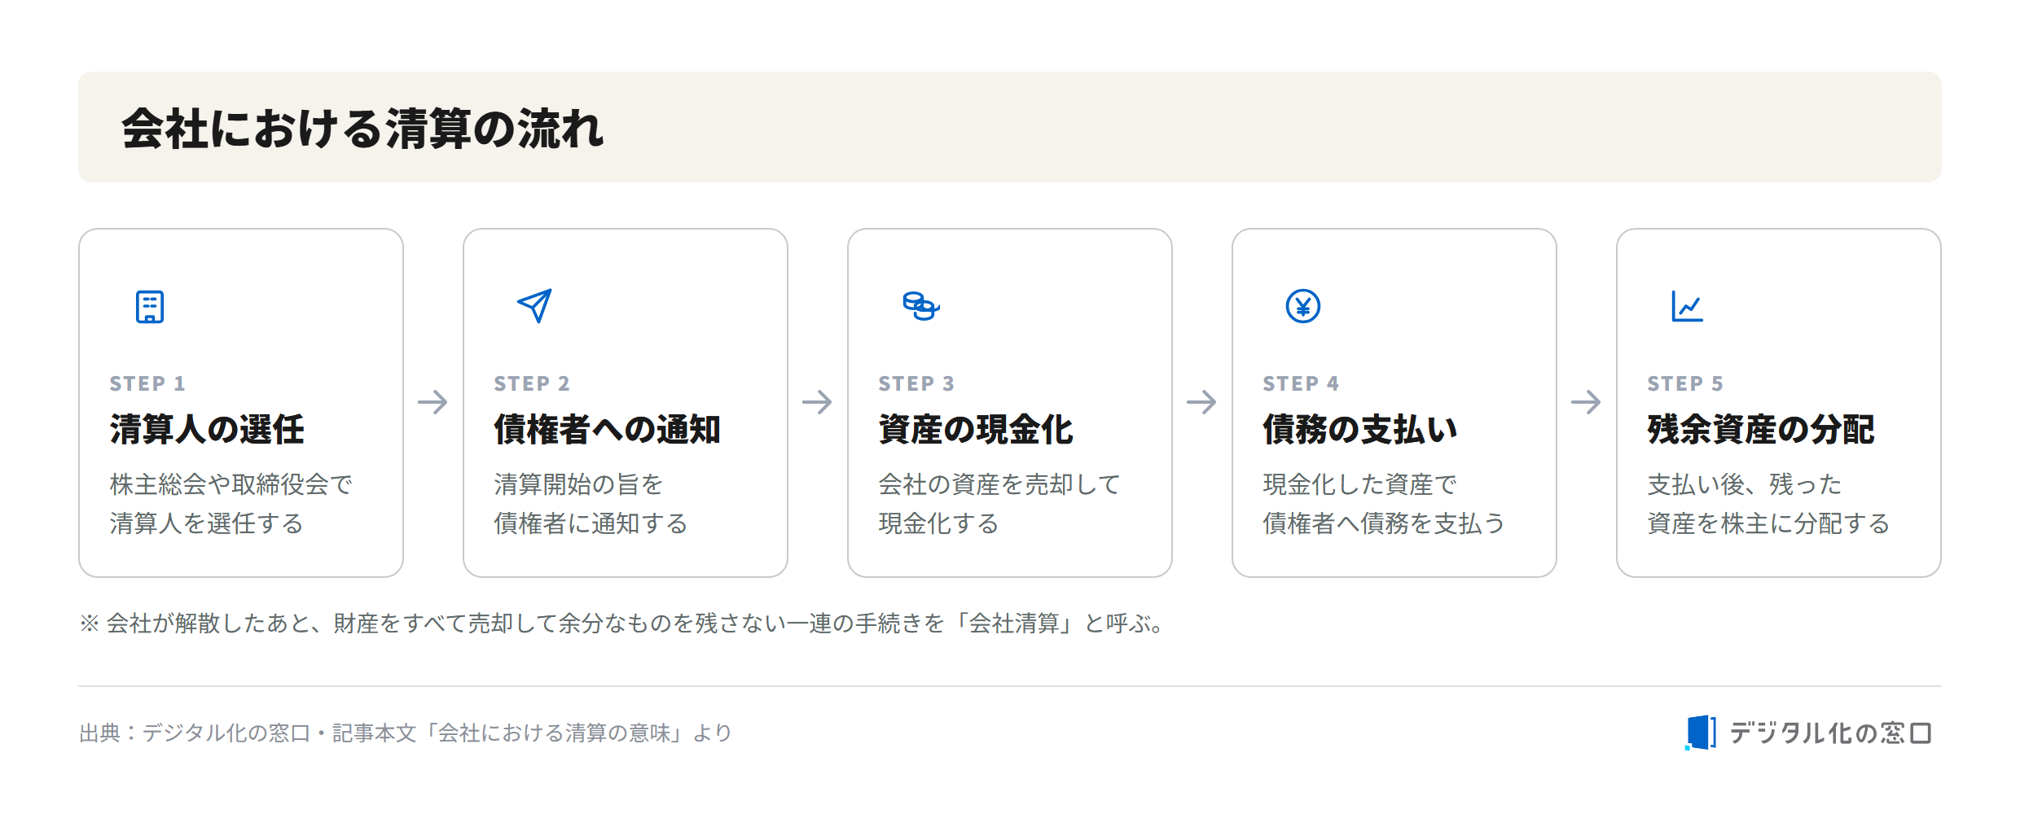Click the 会社における清算の流れ title banner
Image resolution: width=2020 pixels, height=827 pixels.
(1010, 127)
